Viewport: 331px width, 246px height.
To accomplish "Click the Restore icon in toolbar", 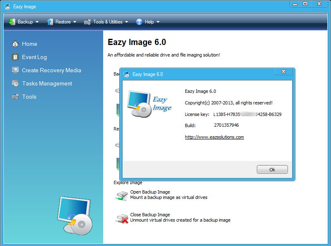I will (x=50, y=21).
